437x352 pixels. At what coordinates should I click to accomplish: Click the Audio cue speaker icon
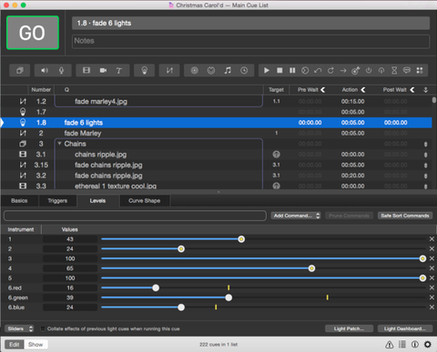click(45, 71)
